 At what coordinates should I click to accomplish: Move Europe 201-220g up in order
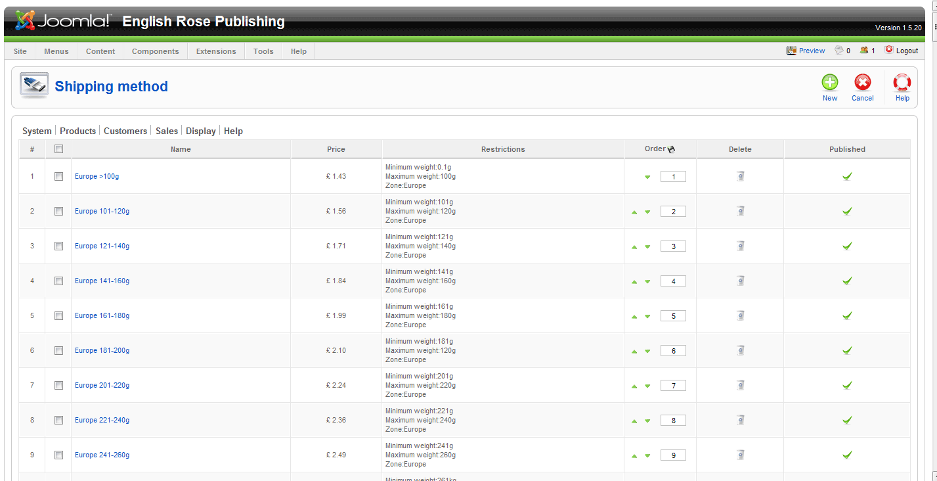tap(634, 386)
